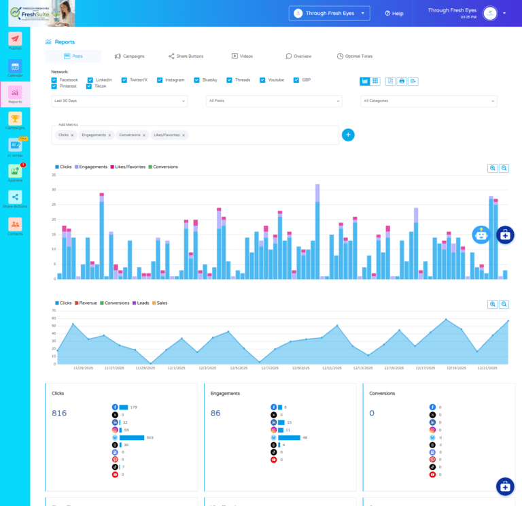Toggle Sales series in area chart legend

pos(160,303)
